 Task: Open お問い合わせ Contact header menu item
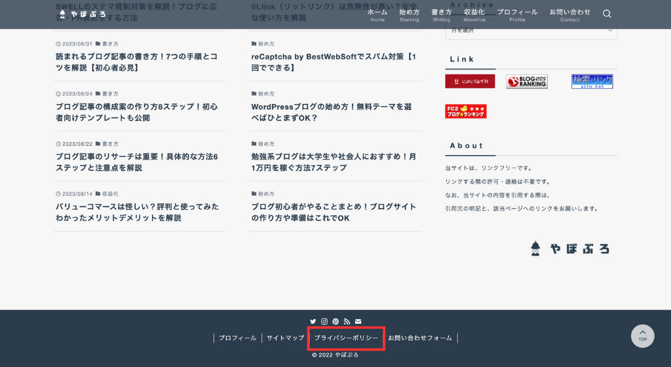point(570,16)
